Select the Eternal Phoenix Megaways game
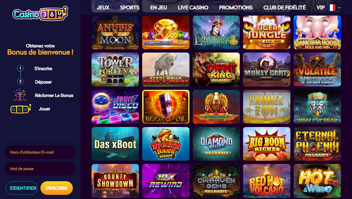352x199 pixels. click(317, 144)
